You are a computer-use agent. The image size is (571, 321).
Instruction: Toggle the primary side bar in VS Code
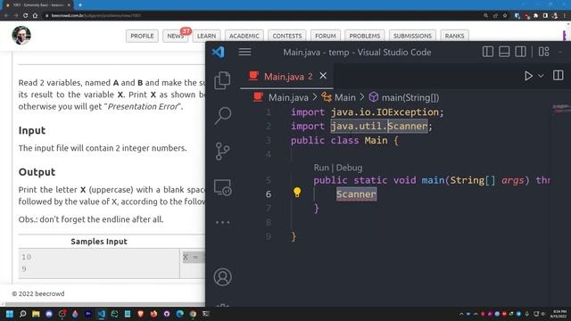point(488,52)
